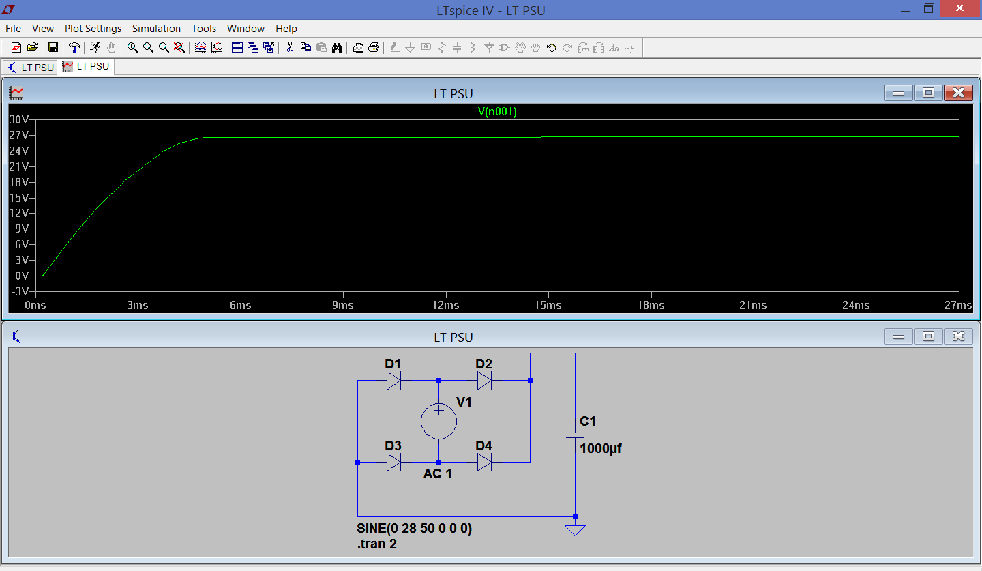The width and height of the screenshot is (982, 571).
Task: Open the View menu
Action: [42, 29]
